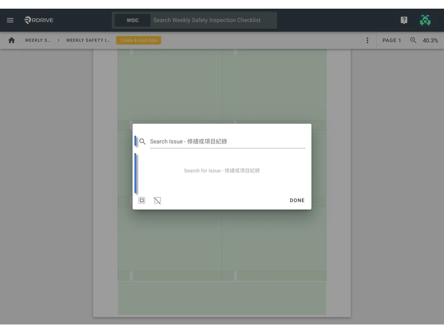Click the blue highlight bar beside the search field
The height and width of the screenshot is (333, 444).
coord(137,141)
